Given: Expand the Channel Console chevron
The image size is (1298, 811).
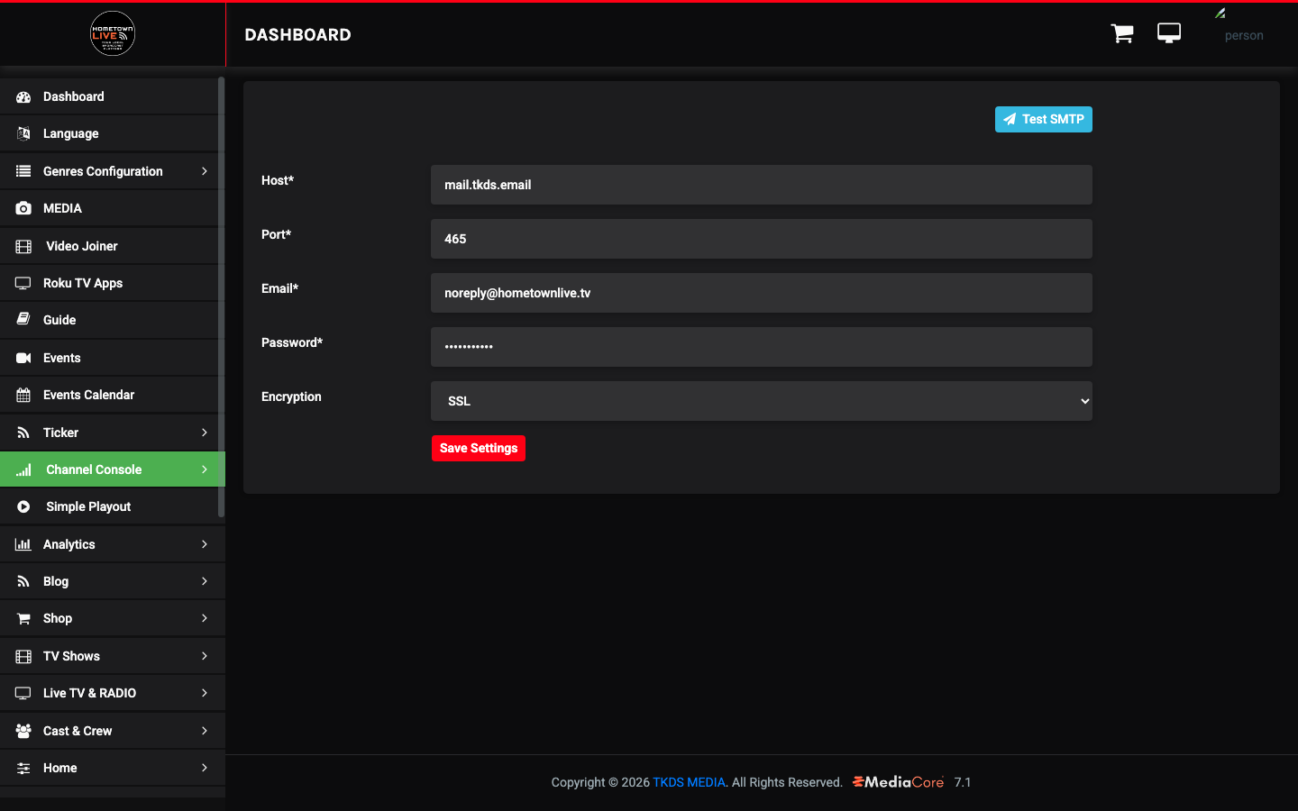Looking at the screenshot, I should [205, 469].
